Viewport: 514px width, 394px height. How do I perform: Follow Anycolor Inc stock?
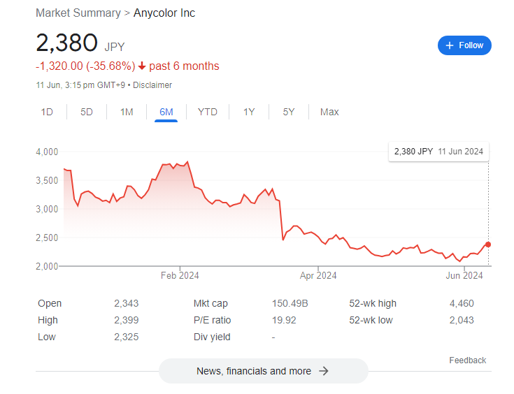[464, 45]
